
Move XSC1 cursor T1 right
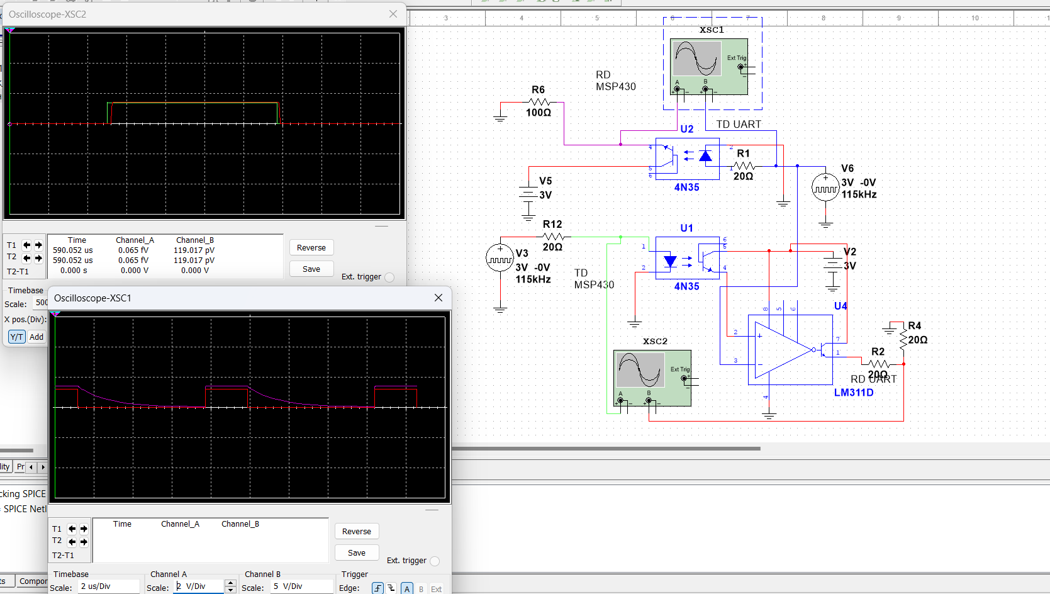point(84,529)
